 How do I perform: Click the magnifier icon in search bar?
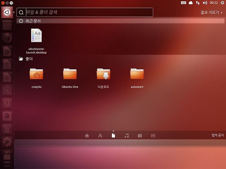coord(21,13)
